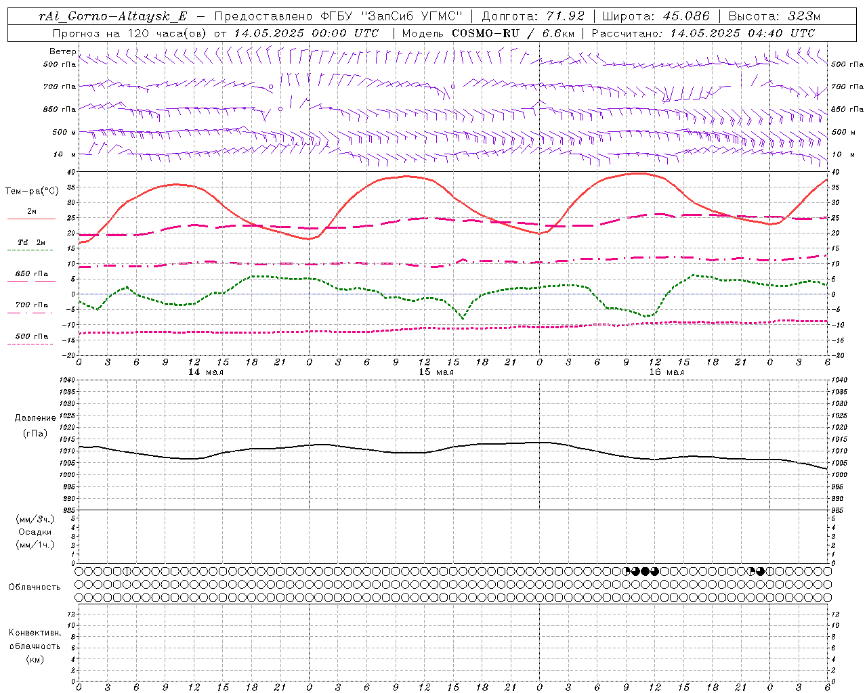This screenshot has height=693, width=867.
Task: Click the (мм/1ч.) precipitation unit label
Action: [x=35, y=545]
